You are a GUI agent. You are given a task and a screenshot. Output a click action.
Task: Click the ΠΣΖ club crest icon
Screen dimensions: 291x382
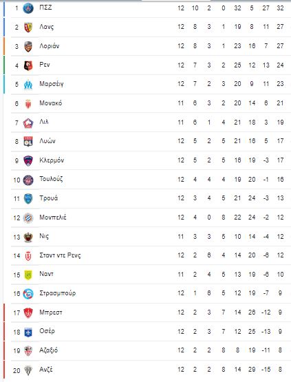click(28, 8)
